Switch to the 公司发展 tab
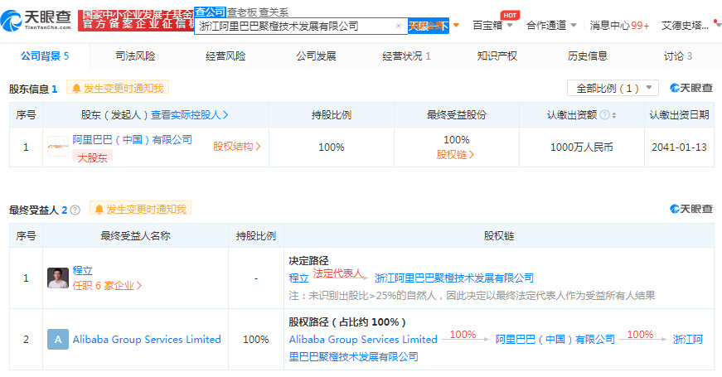The image size is (722, 377). pos(316,56)
